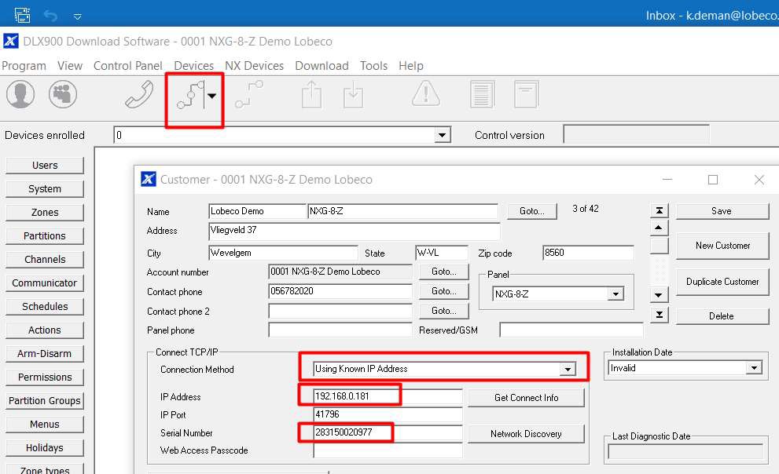Click the receive from panel download icon

(x=353, y=95)
